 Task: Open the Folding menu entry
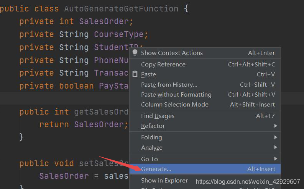pos(205,137)
